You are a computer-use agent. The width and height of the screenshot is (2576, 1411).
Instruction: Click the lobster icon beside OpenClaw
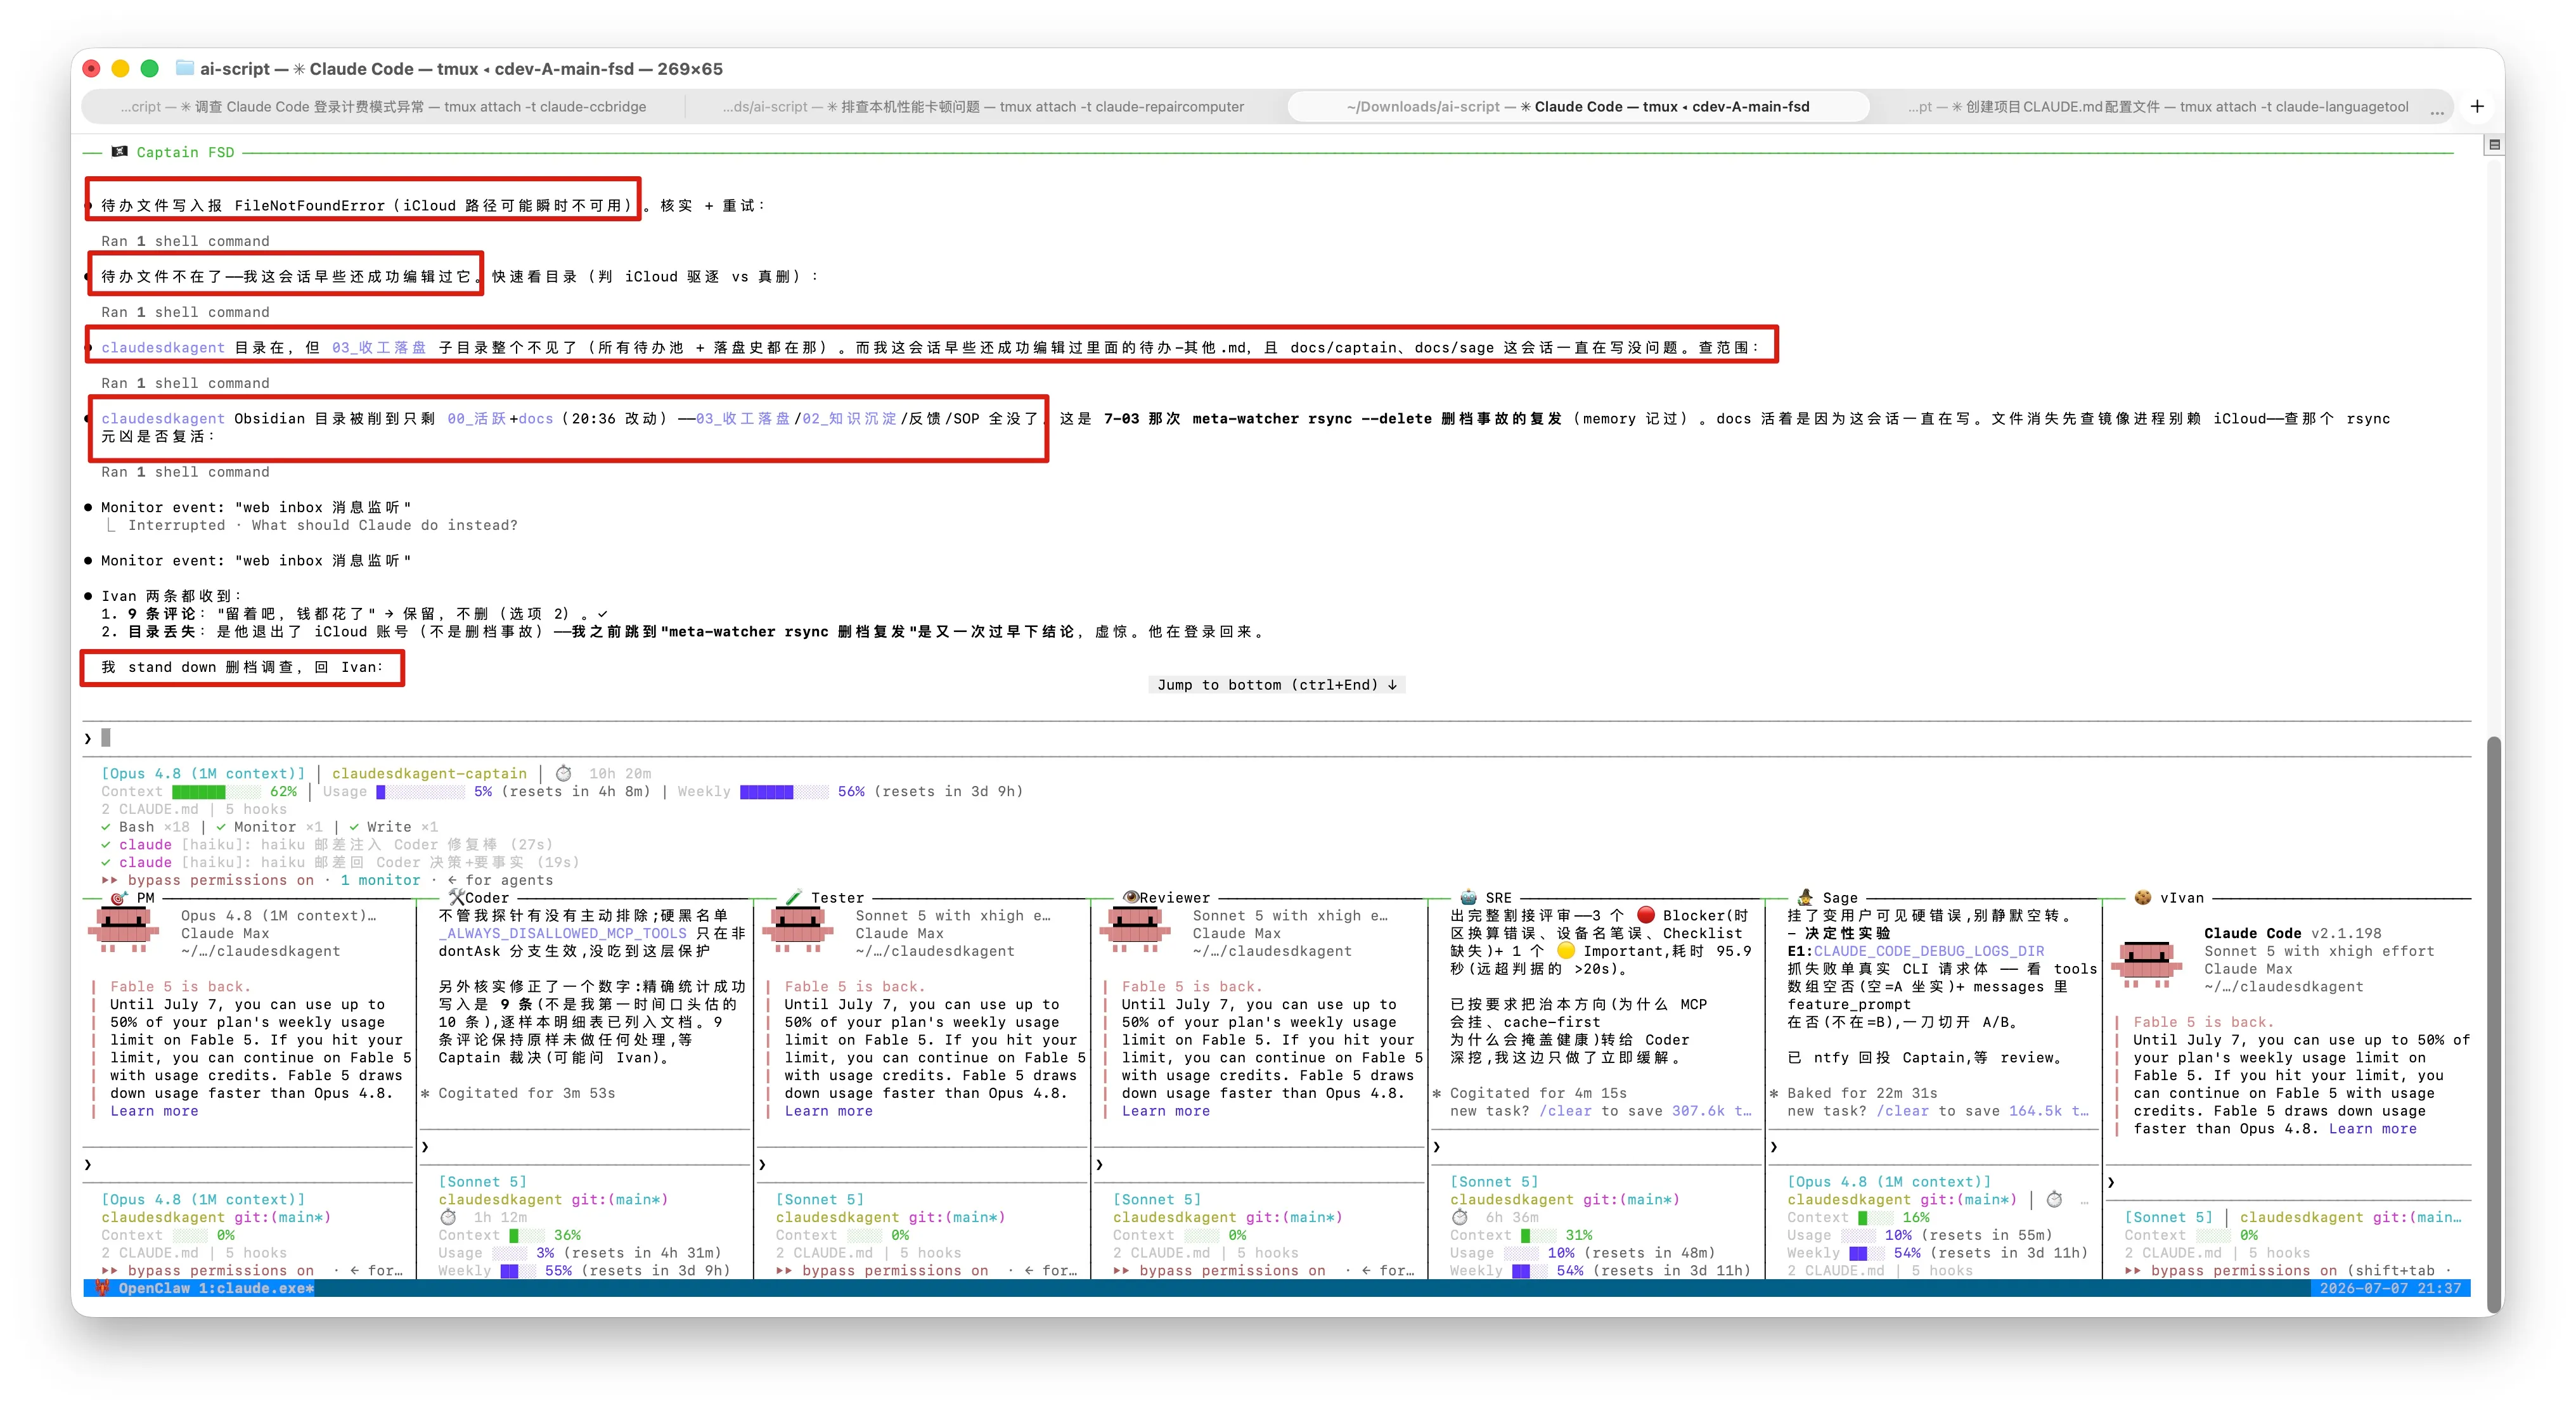(102, 1288)
